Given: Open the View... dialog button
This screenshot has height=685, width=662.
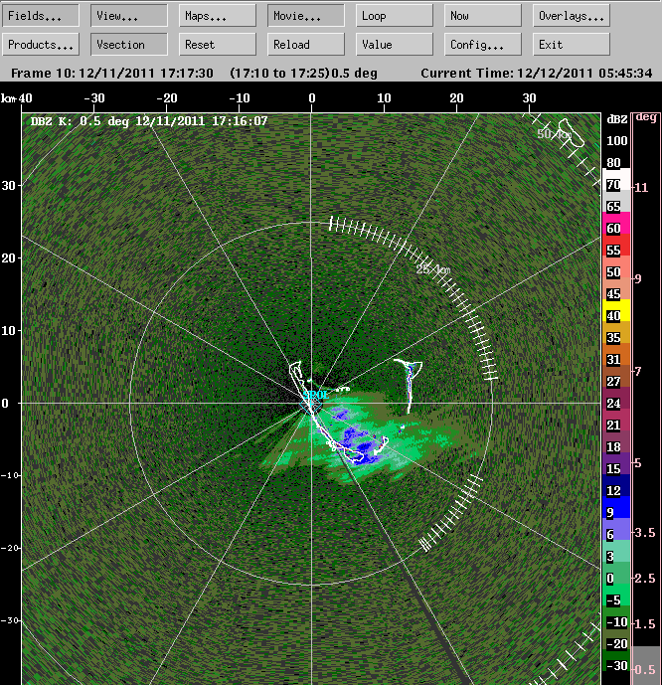Looking at the screenshot, I should coord(129,16).
